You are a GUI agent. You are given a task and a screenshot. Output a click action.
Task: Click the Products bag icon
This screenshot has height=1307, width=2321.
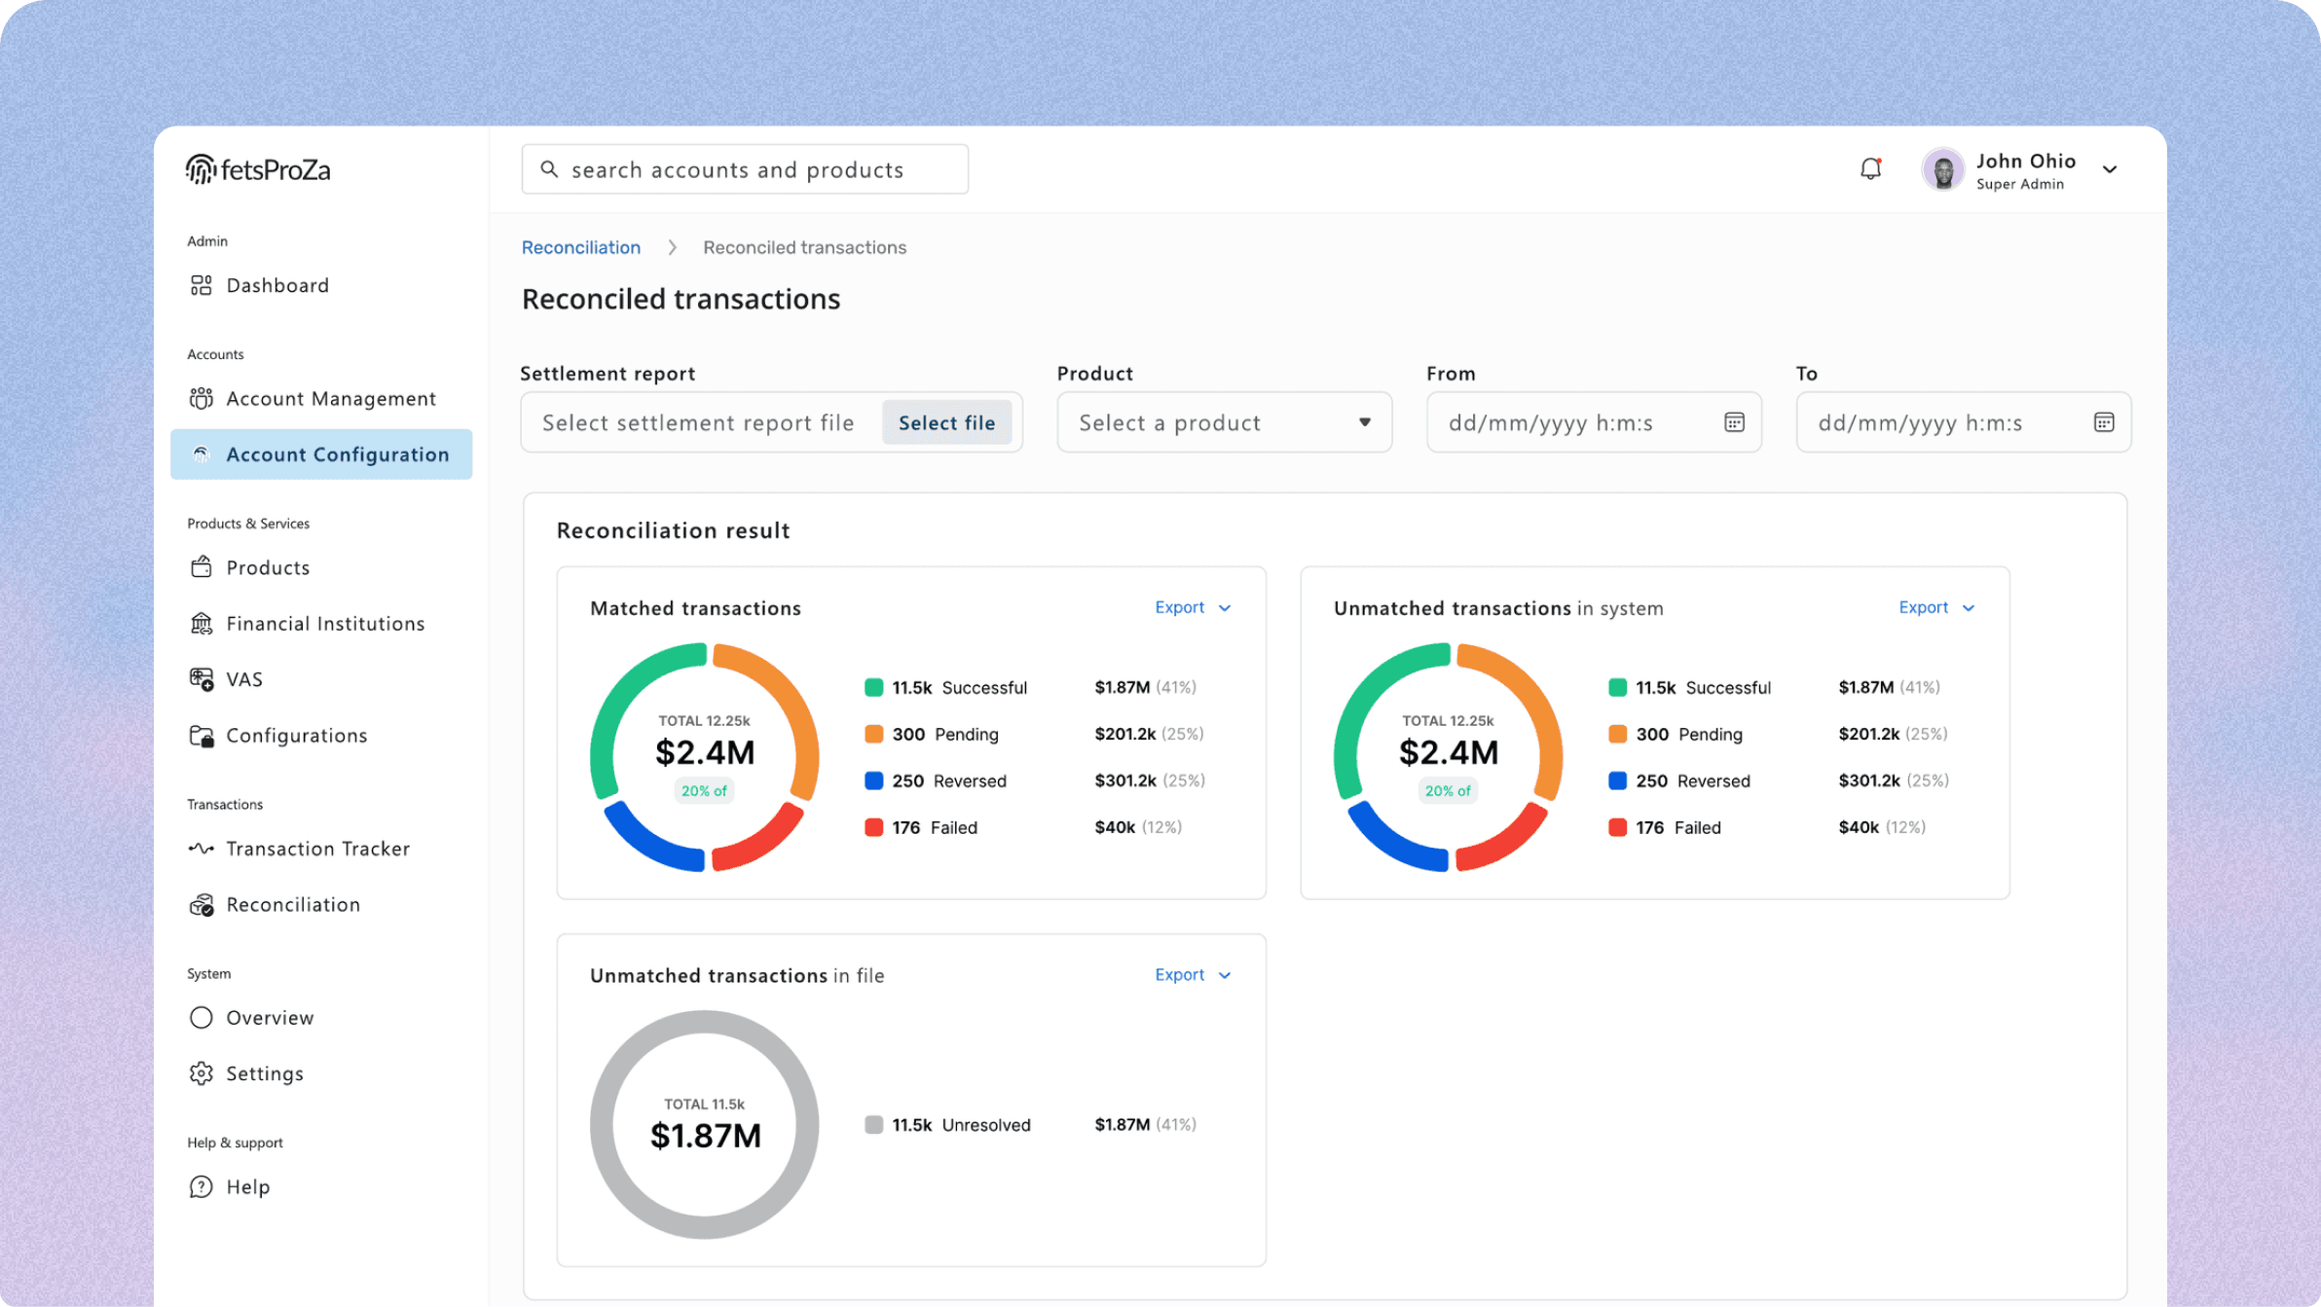201,567
